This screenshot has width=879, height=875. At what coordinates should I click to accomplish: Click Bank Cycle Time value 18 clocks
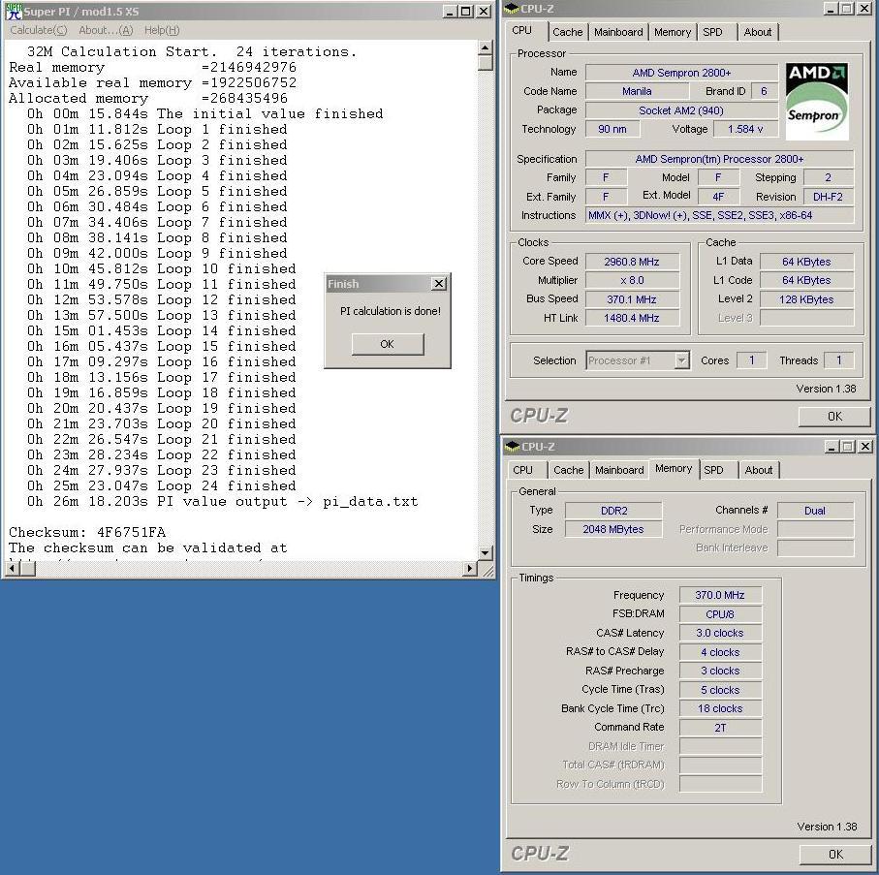720,708
